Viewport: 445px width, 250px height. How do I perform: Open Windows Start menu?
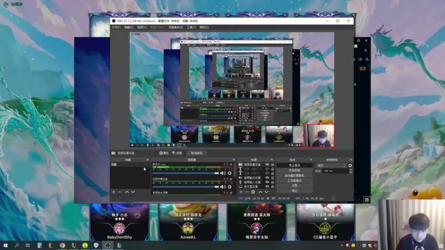[6, 245]
